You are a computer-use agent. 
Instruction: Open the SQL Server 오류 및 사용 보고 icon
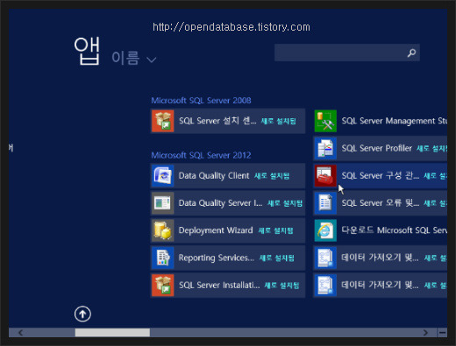point(325,203)
